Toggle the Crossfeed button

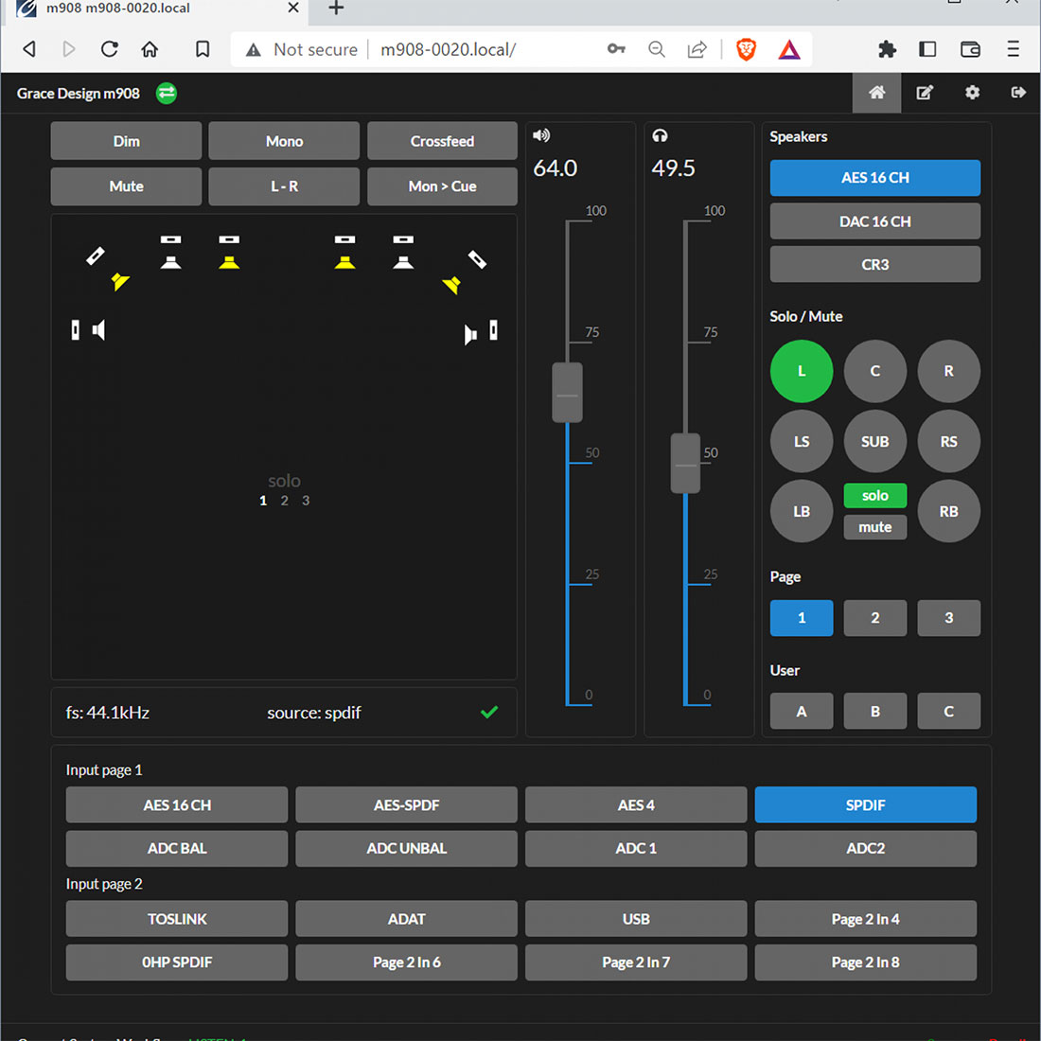(x=442, y=141)
